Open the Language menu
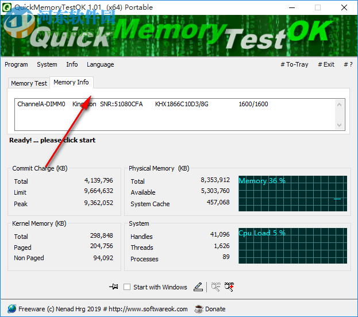Image resolution: width=358 pixels, height=317 pixels. (x=100, y=64)
